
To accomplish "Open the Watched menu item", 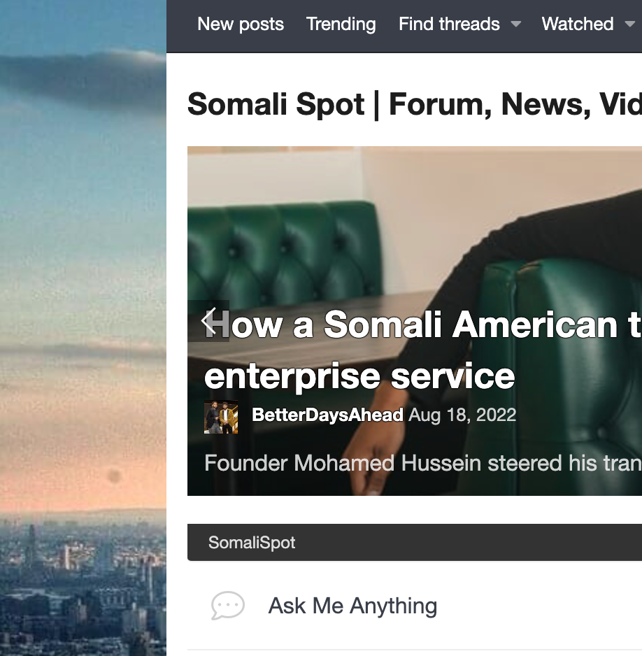I will 578,24.
